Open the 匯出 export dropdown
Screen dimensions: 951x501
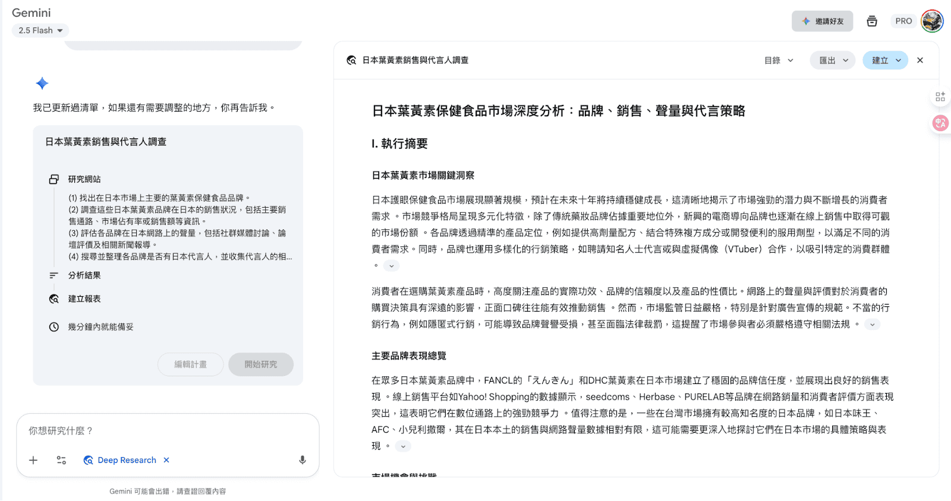click(833, 60)
